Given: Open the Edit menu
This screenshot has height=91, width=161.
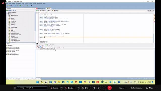Looking at the screenshot, I should click(x=10, y=4).
